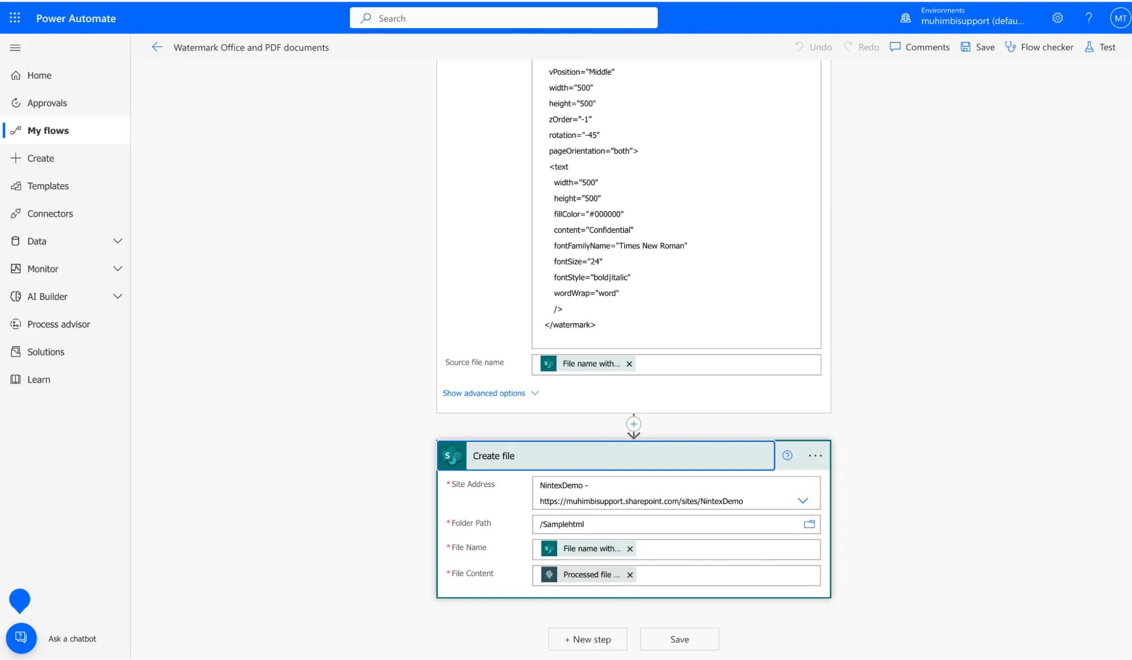Open the folder picker for Folder Path
Image resolution: width=1132 pixels, height=660 pixels.
pos(809,524)
